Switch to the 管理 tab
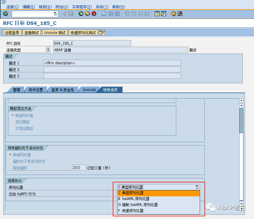 17,90
